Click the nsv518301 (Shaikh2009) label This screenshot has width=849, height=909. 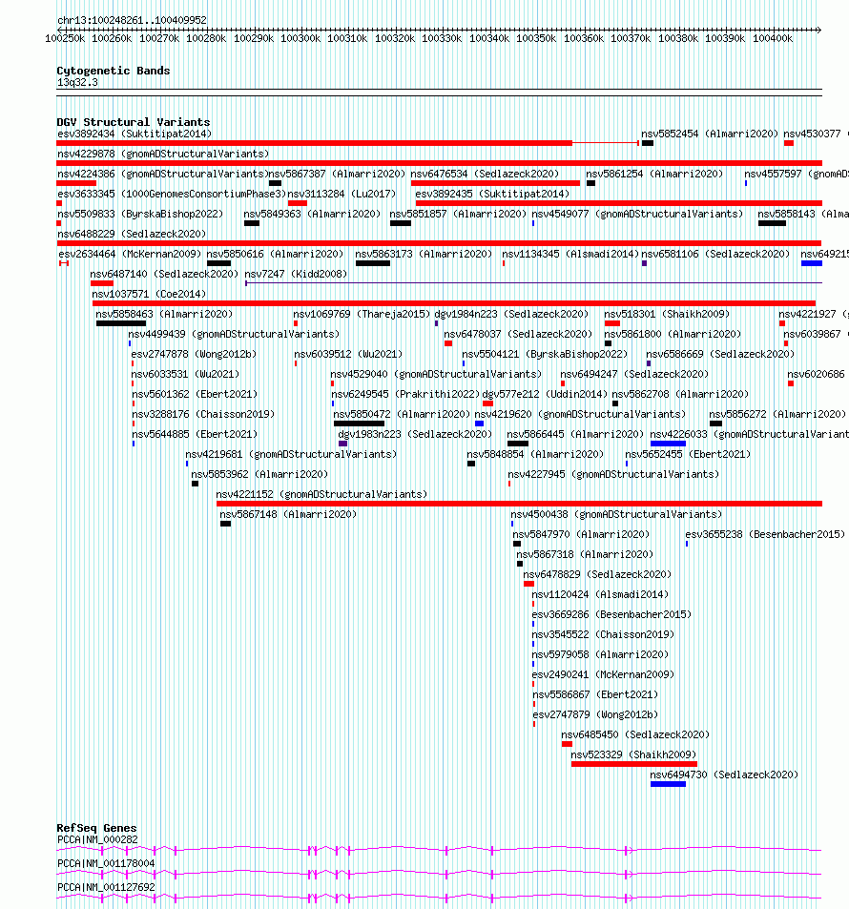point(667,314)
